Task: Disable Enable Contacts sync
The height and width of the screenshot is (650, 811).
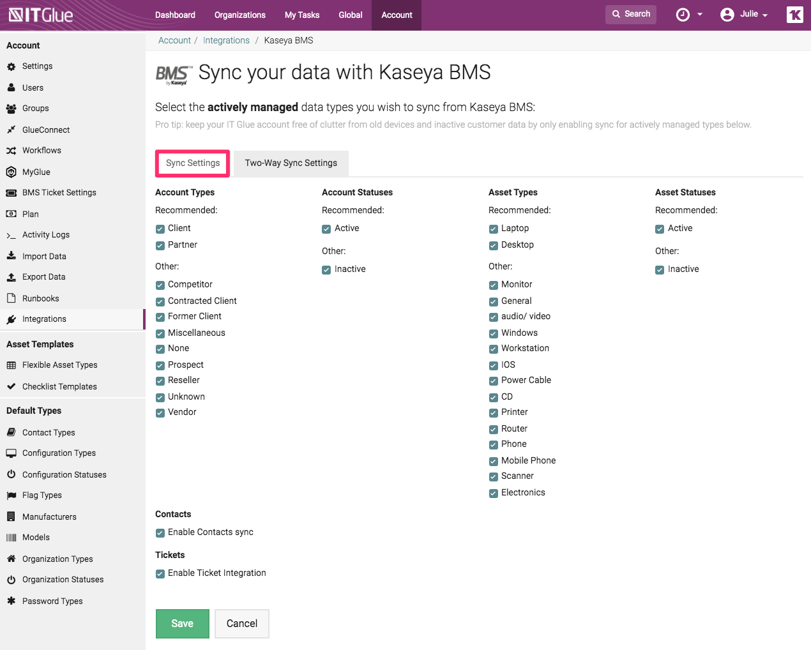Action: pyautogui.click(x=160, y=533)
